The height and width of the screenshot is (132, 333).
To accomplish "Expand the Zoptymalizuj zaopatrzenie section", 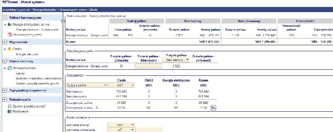I will click(x=5, y=90).
